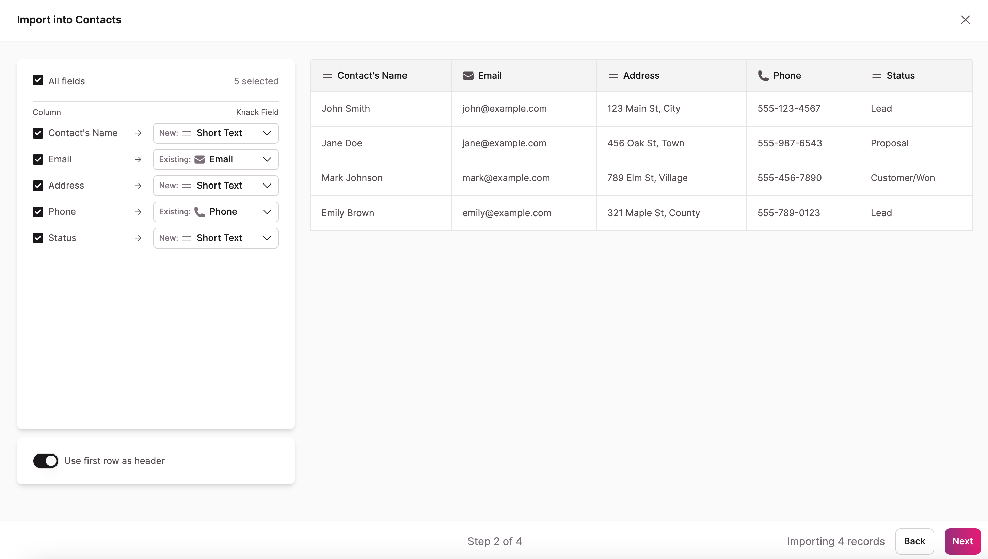Viewport: 988px width, 559px height.
Task: Toggle Use first row as header switch
Action: pos(46,461)
